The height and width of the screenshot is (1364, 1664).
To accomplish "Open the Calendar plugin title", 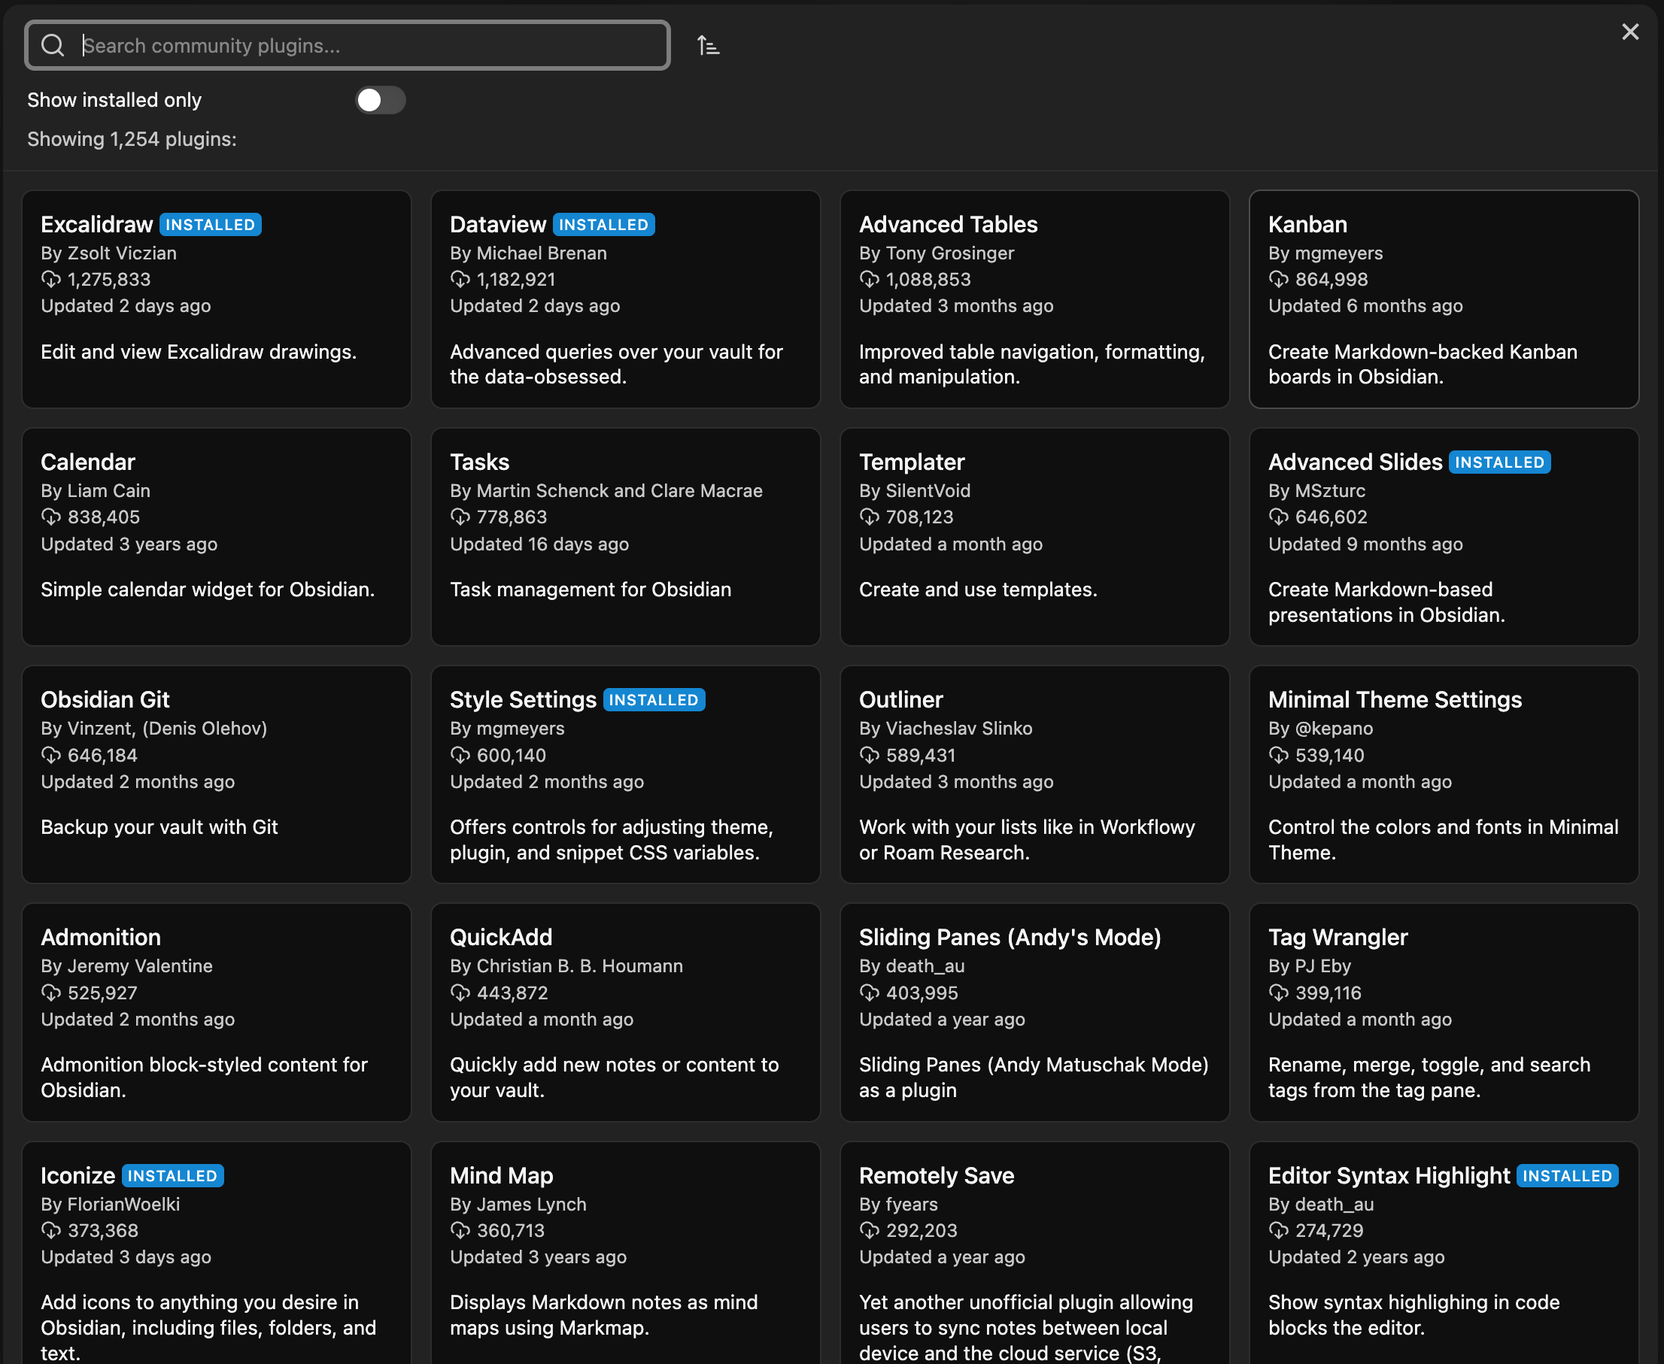I will (88, 462).
